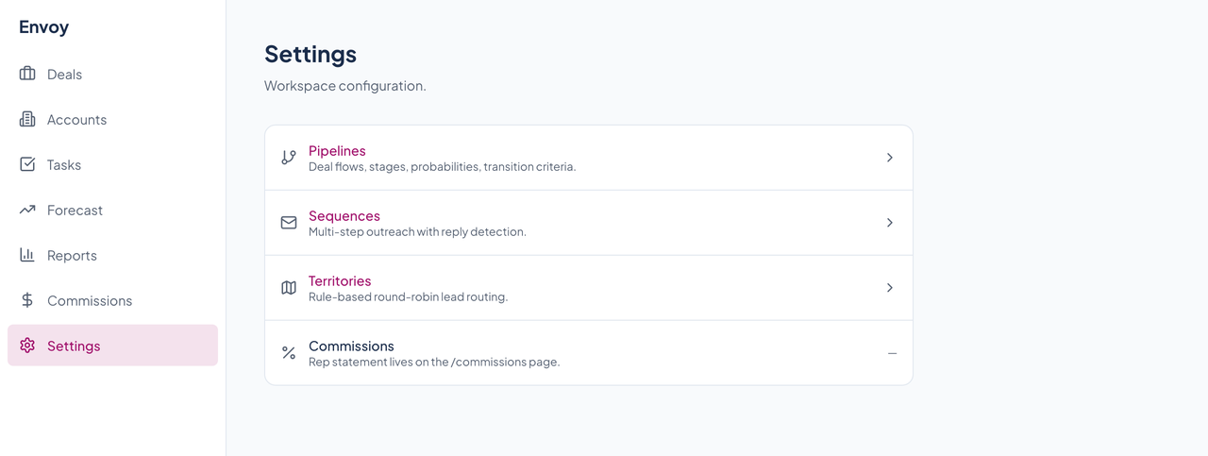Click the Commissions row title in settings list
This screenshot has width=1208, height=456.
(x=351, y=346)
